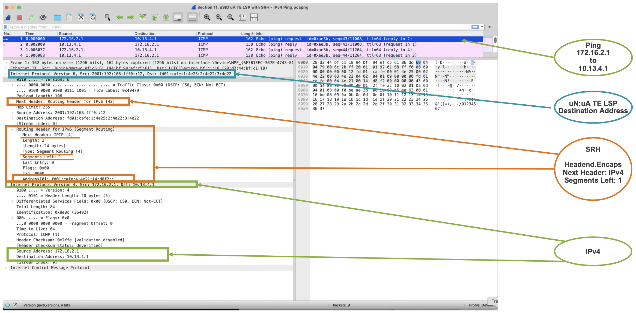This screenshot has height=313, width=636.
Task: Click the highlighted 60 byte in hex pane
Action: (x=418, y=62)
